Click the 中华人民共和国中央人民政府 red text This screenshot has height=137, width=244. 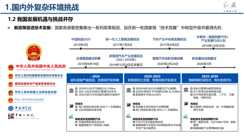tap(41, 67)
